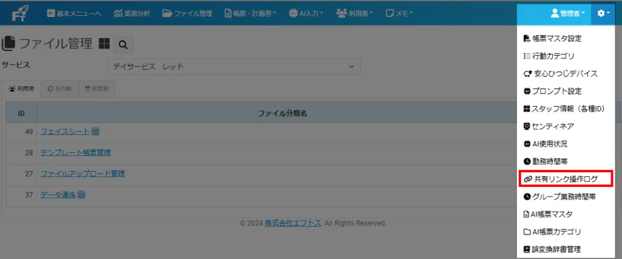Expand the AI入力 dropdown menu
The image size is (622, 259).
(x=306, y=13)
